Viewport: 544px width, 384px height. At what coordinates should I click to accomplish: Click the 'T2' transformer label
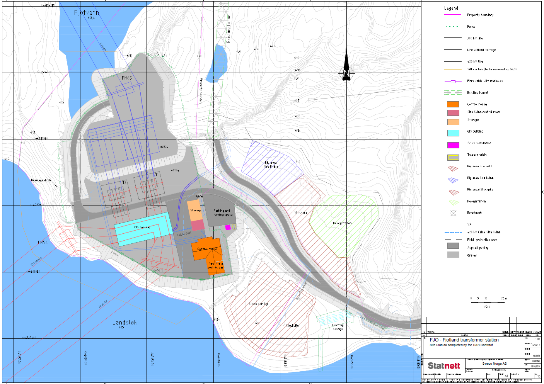click(x=124, y=182)
